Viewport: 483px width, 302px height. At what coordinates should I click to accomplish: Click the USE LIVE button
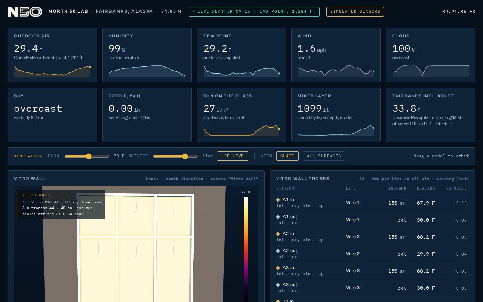[232, 156]
